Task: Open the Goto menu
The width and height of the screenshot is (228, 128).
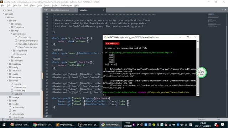Action: (39, 6)
